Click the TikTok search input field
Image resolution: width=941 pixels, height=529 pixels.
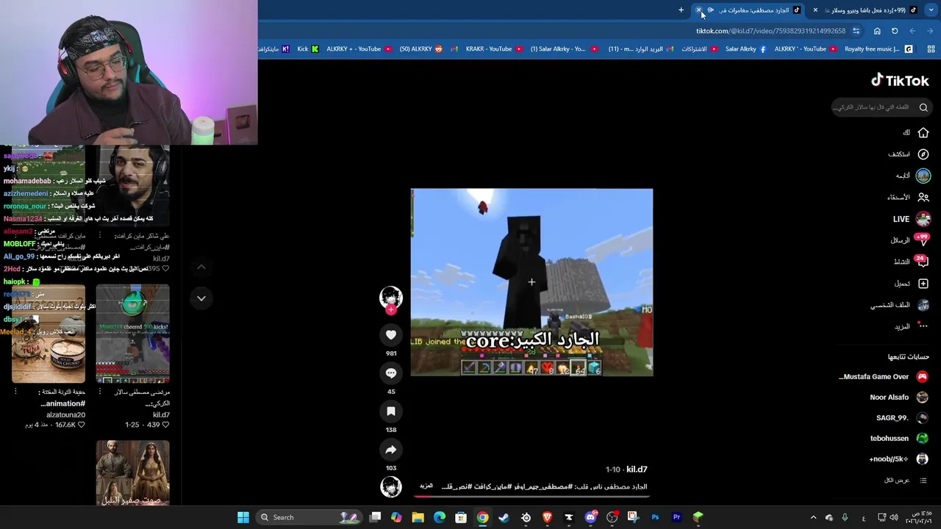tap(872, 107)
